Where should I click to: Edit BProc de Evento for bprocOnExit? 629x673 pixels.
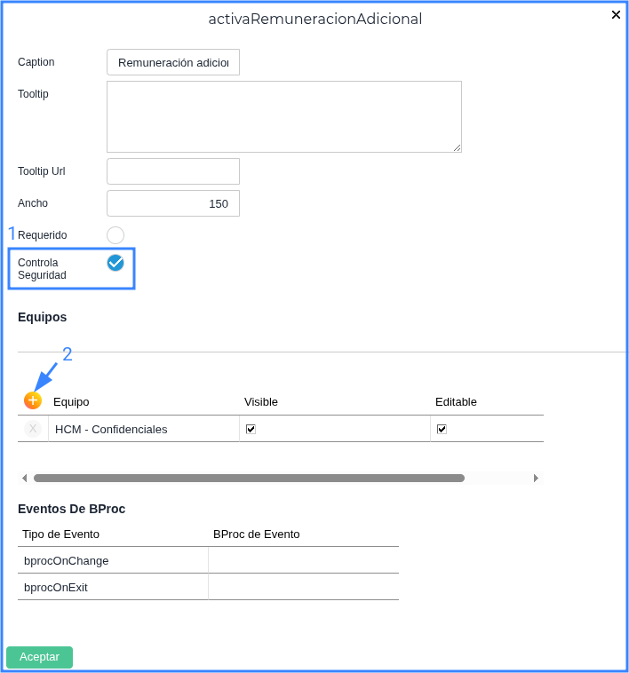click(x=303, y=587)
